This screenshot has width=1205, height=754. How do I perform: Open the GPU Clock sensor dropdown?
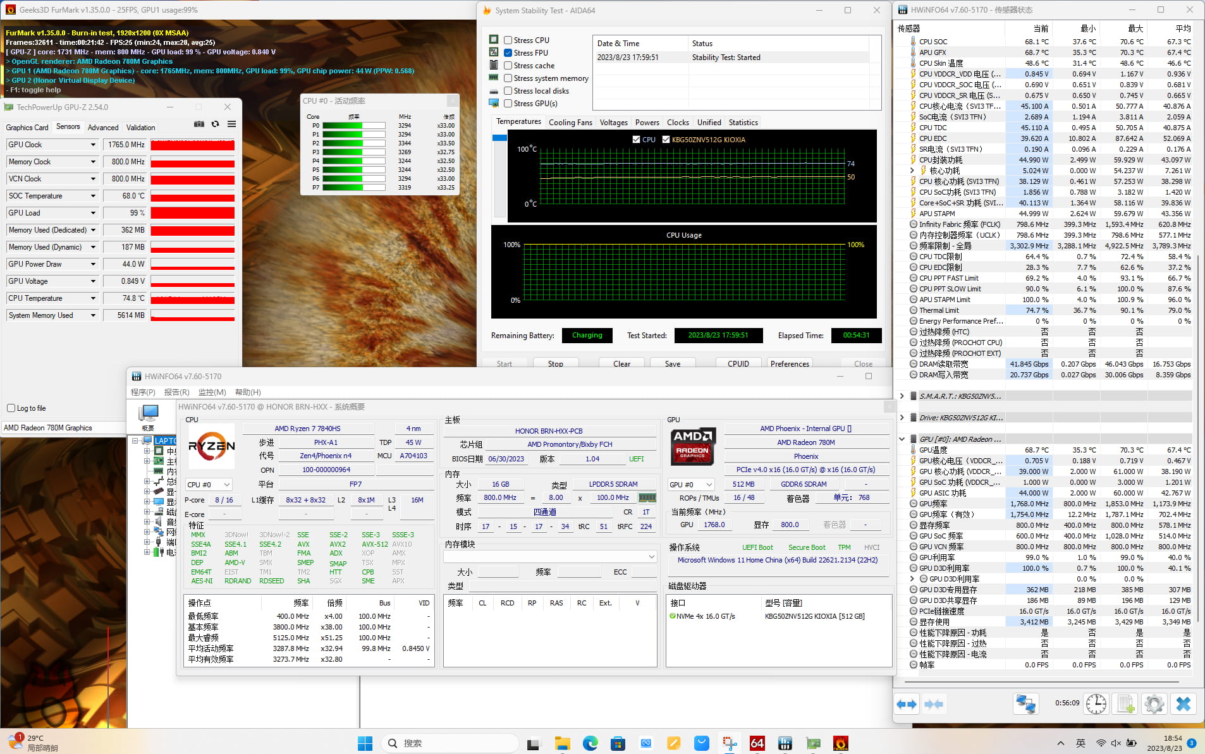click(93, 145)
